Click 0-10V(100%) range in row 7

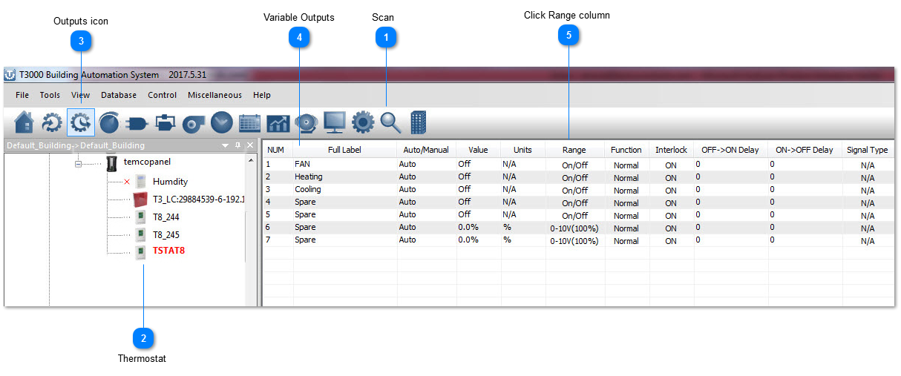pos(574,241)
